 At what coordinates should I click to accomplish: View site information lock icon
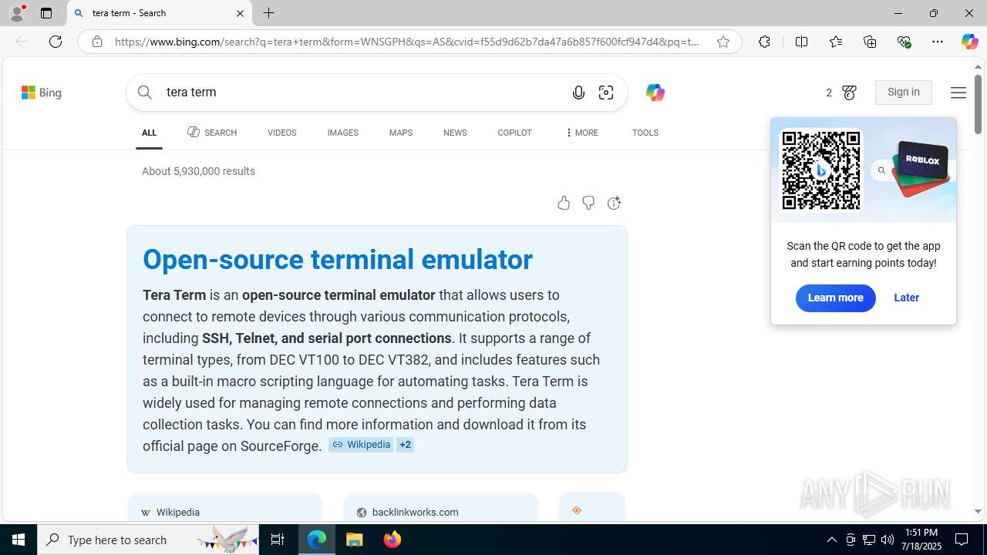pos(96,42)
